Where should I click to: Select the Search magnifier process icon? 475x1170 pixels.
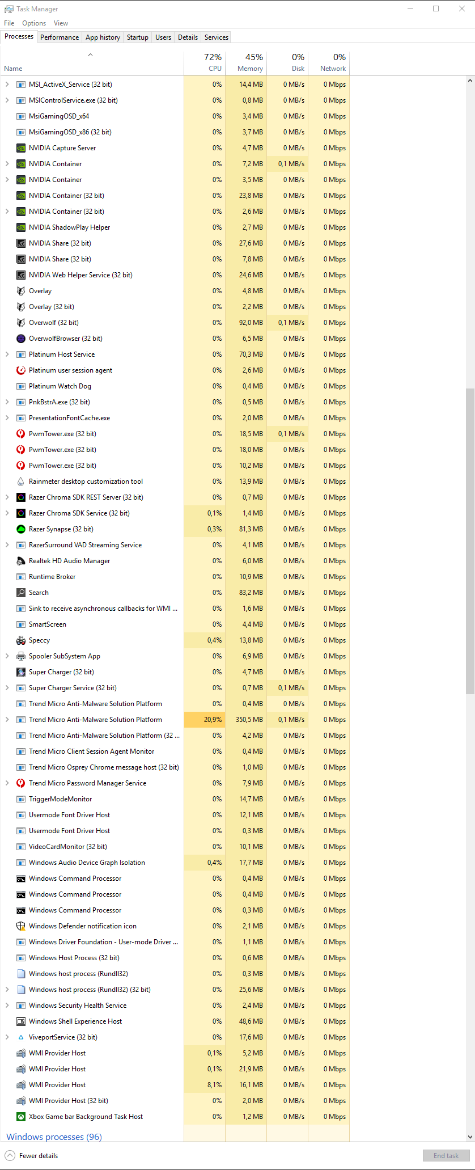click(x=21, y=593)
